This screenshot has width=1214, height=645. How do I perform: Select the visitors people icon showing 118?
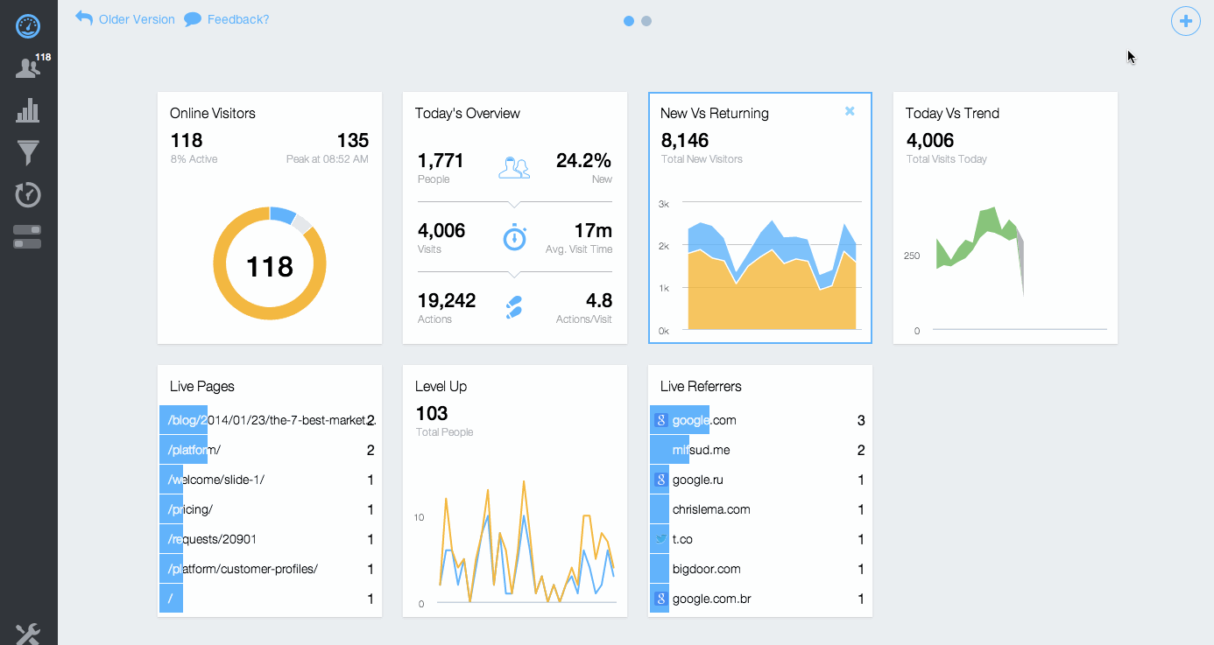tap(27, 68)
